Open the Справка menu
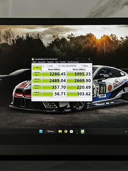The image size is (128, 171). coord(63,62)
